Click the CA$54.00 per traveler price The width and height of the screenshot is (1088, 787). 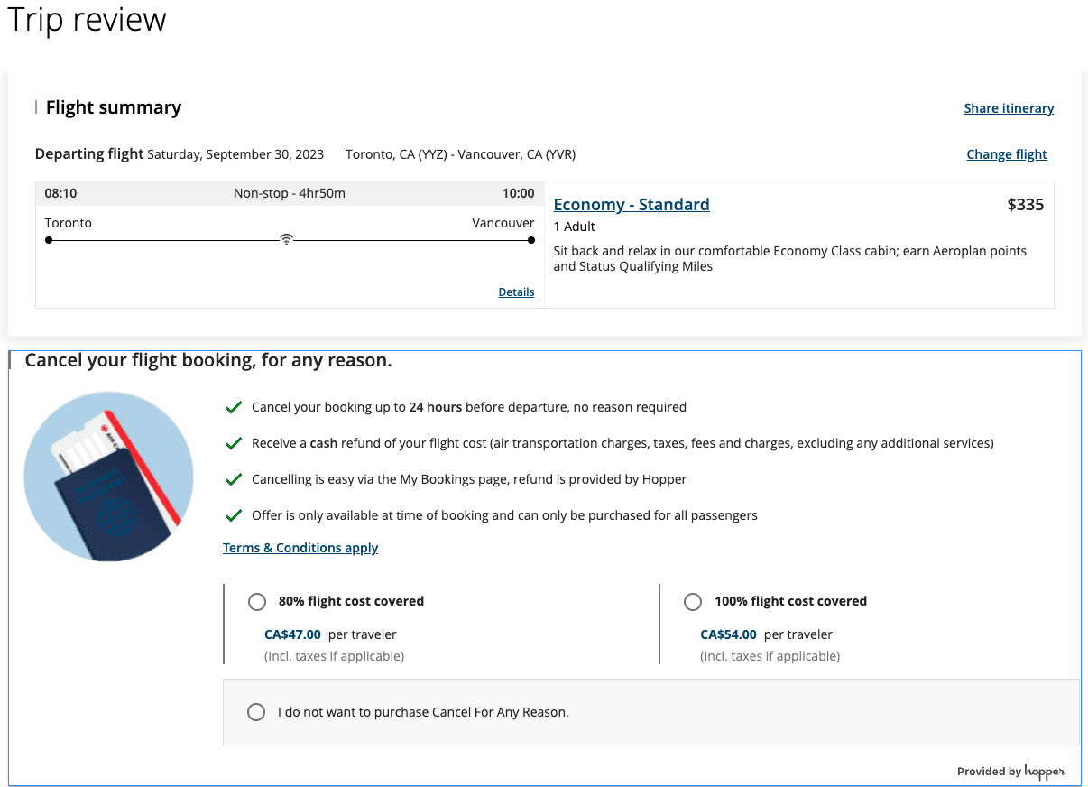click(x=728, y=634)
